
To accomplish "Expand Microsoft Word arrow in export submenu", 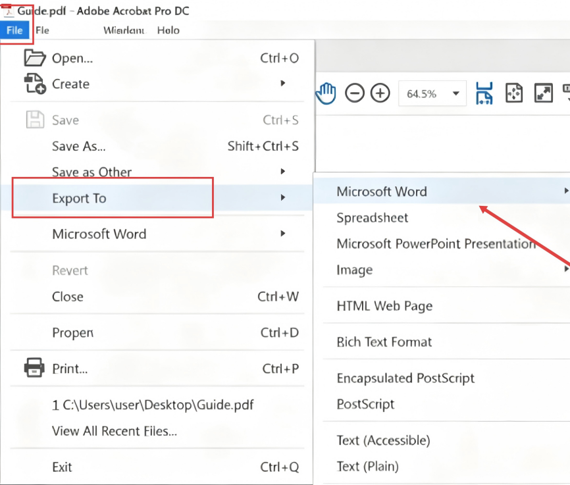I will tap(566, 190).
